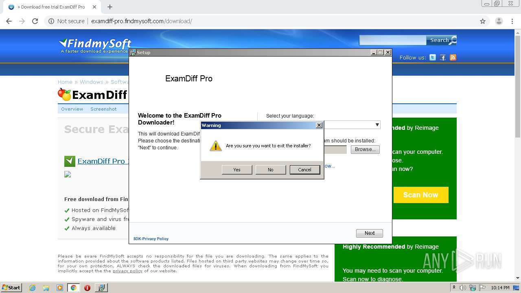Open the privacy policy link in disclaimer

[x=127, y=271]
